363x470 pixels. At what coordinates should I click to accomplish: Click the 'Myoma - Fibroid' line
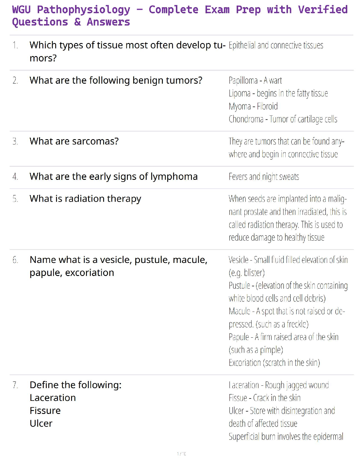point(253,106)
